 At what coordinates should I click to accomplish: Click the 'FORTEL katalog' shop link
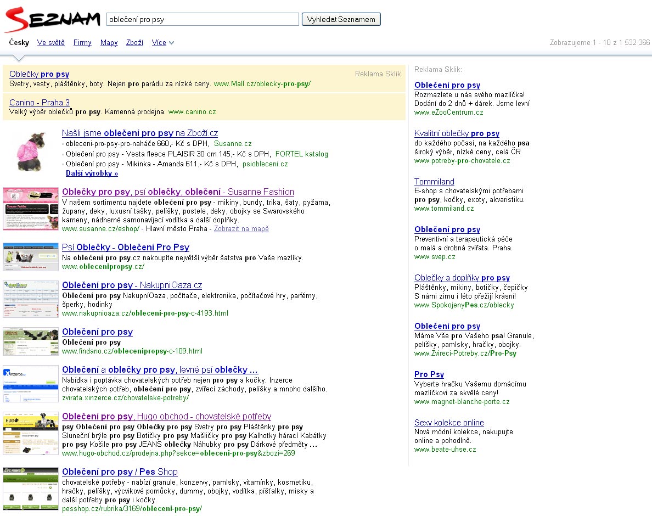click(301, 154)
